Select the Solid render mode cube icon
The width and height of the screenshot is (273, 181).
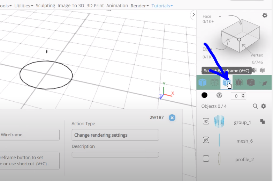(x=202, y=82)
